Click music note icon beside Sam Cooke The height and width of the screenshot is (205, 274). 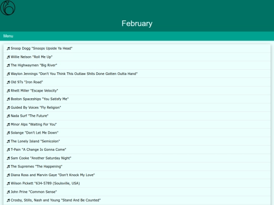click(x=8, y=158)
